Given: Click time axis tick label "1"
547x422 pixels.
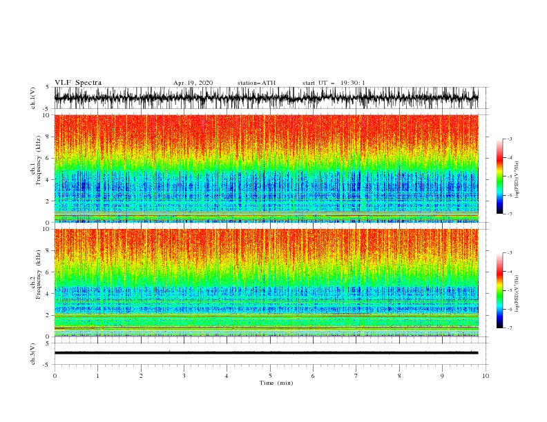Looking at the screenshot, I should point(97,376).
